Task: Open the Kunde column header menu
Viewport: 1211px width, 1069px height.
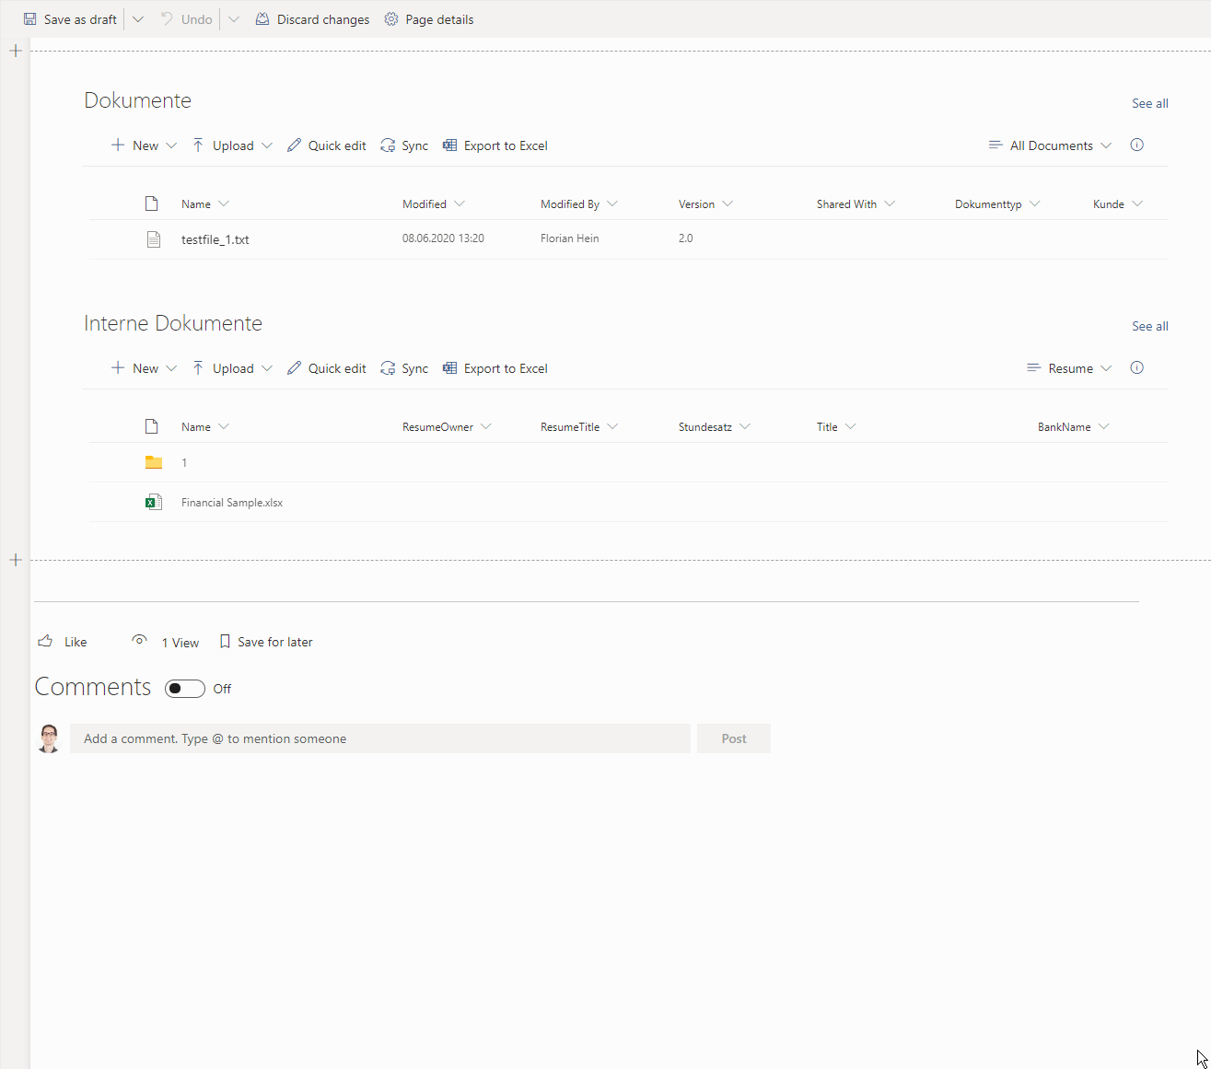Action: click(x=1118, y=204)
